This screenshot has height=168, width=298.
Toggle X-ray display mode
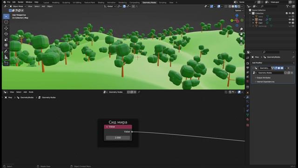(x=226, y=7)
